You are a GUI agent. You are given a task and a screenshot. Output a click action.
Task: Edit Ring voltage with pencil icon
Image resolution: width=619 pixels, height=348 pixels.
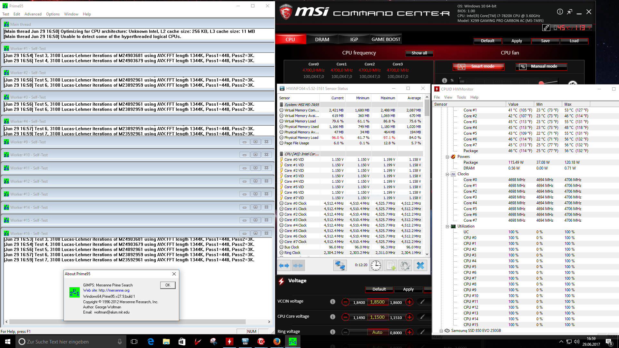pyautogui.click(x=422, y=332)
